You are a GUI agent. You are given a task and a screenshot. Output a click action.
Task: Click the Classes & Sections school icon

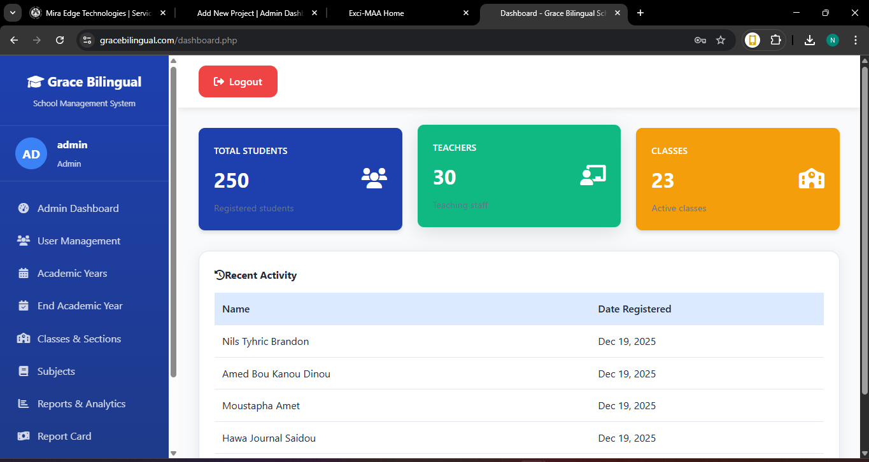(24, 339)
